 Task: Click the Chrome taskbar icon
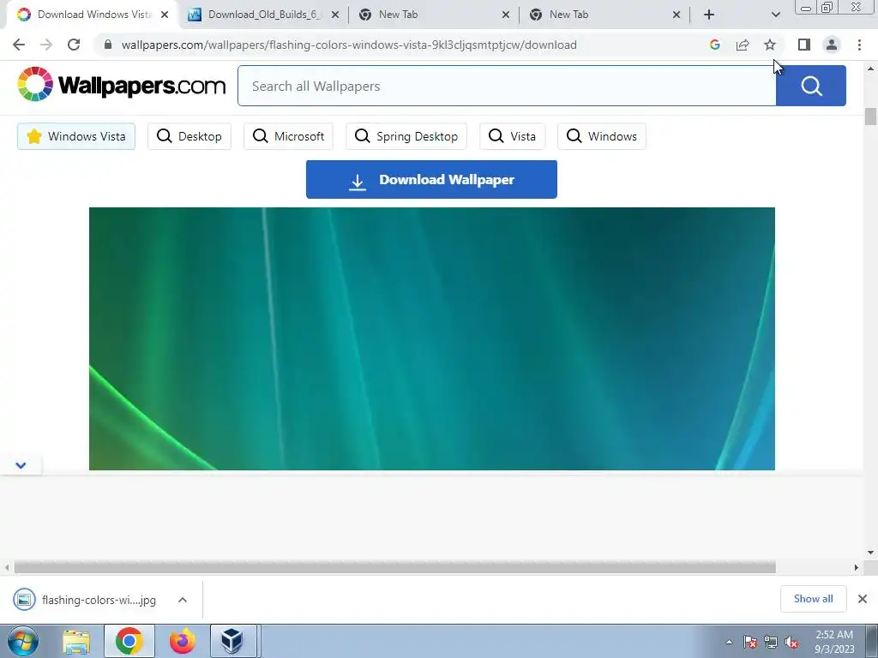coord(129,641)
